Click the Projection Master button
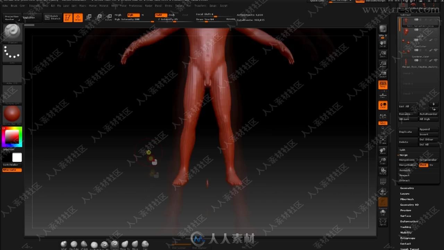Viewport: 444px width, 250px height. point(11,18)
